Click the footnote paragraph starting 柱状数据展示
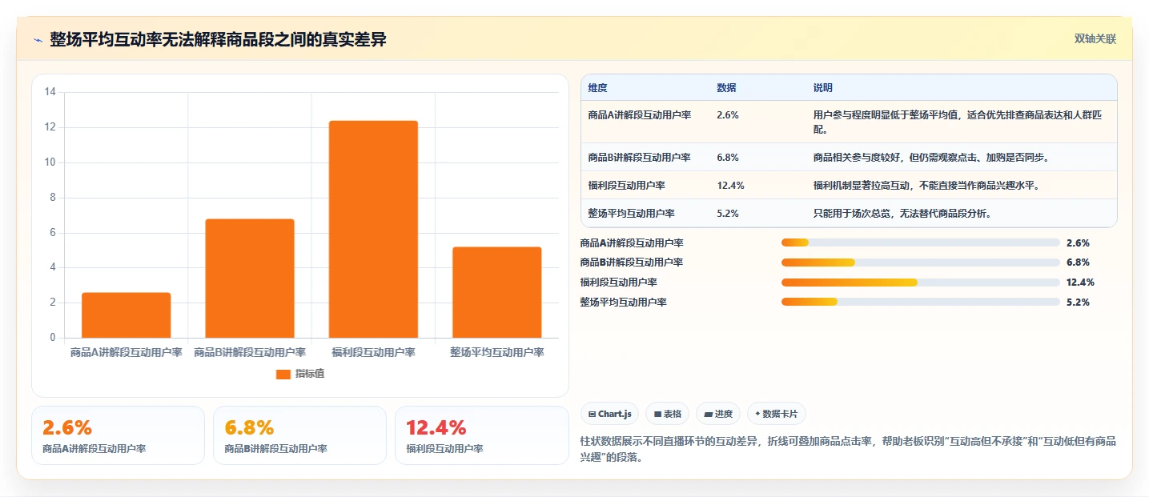Screen dimensions: 1149x497 click(848, 449)
